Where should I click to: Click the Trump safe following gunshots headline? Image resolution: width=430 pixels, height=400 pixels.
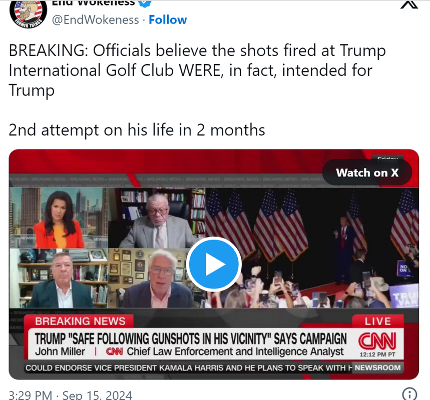coord(191,339)
